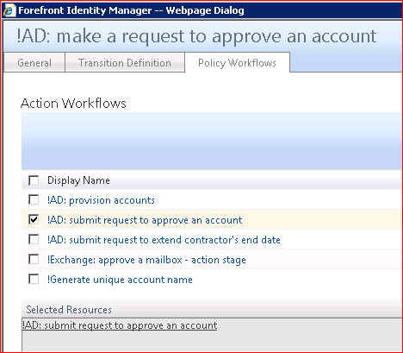Screen dimensions: 403x353
Task: Uncheck !AD: submit request to approve an account
Action: pyautogui.click(x=34, y=219)
